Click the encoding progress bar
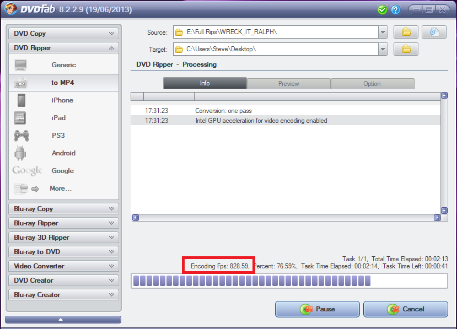 coord(289,281)
